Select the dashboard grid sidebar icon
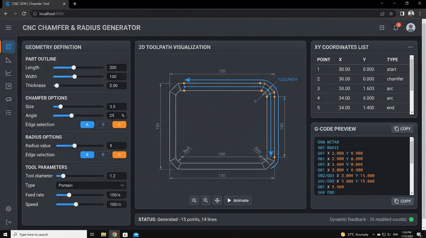 [9, 47]
